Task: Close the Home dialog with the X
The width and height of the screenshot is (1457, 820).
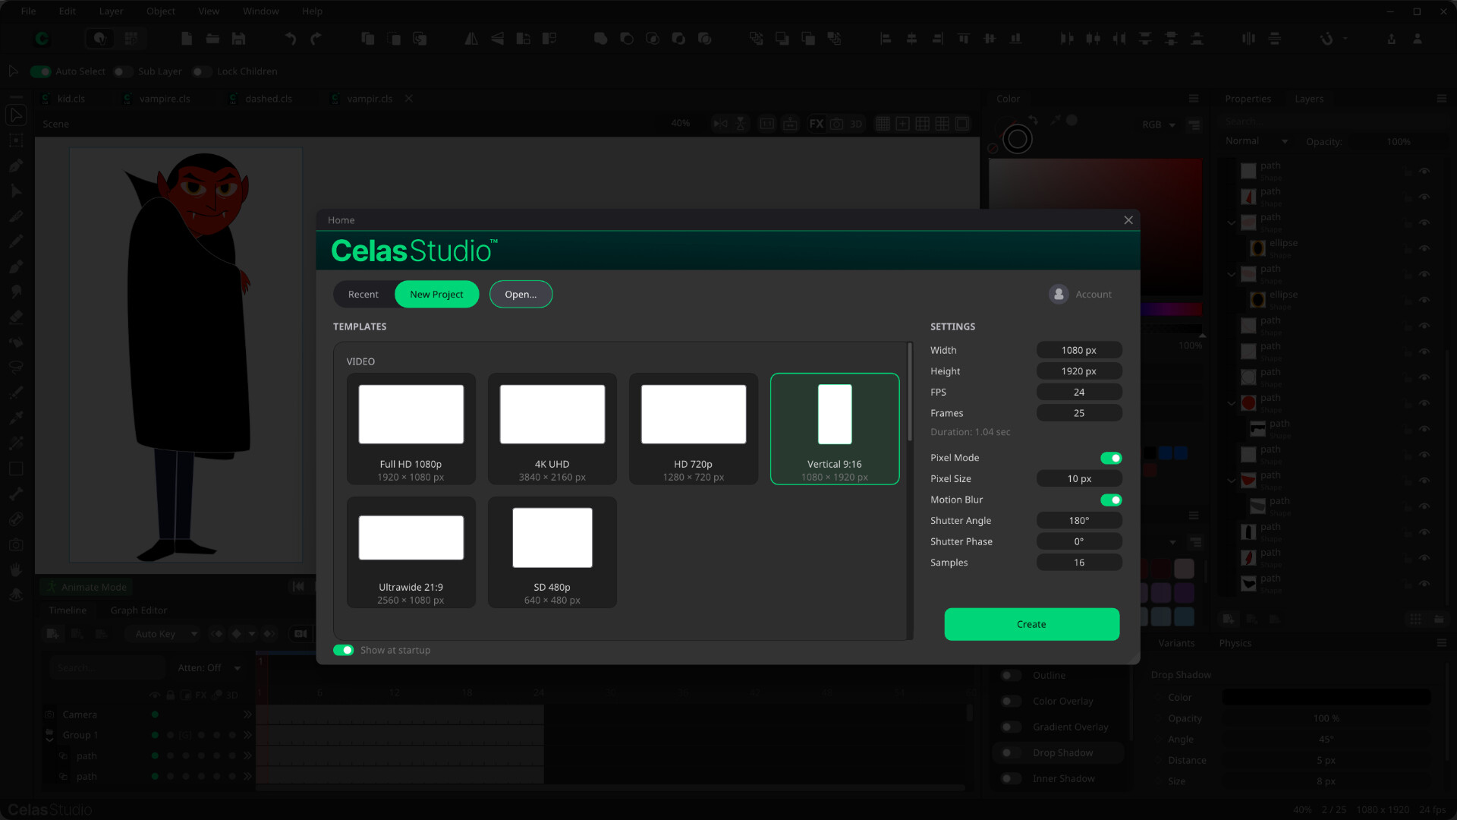Action: 1128,220
